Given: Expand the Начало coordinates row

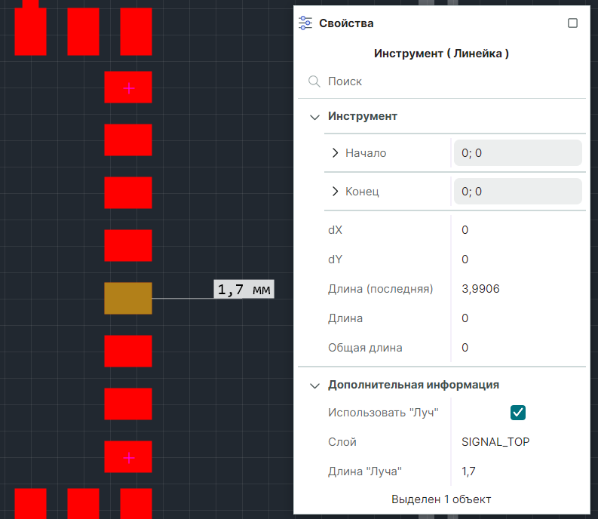Looking at the screenshot, I should (335, 153).
